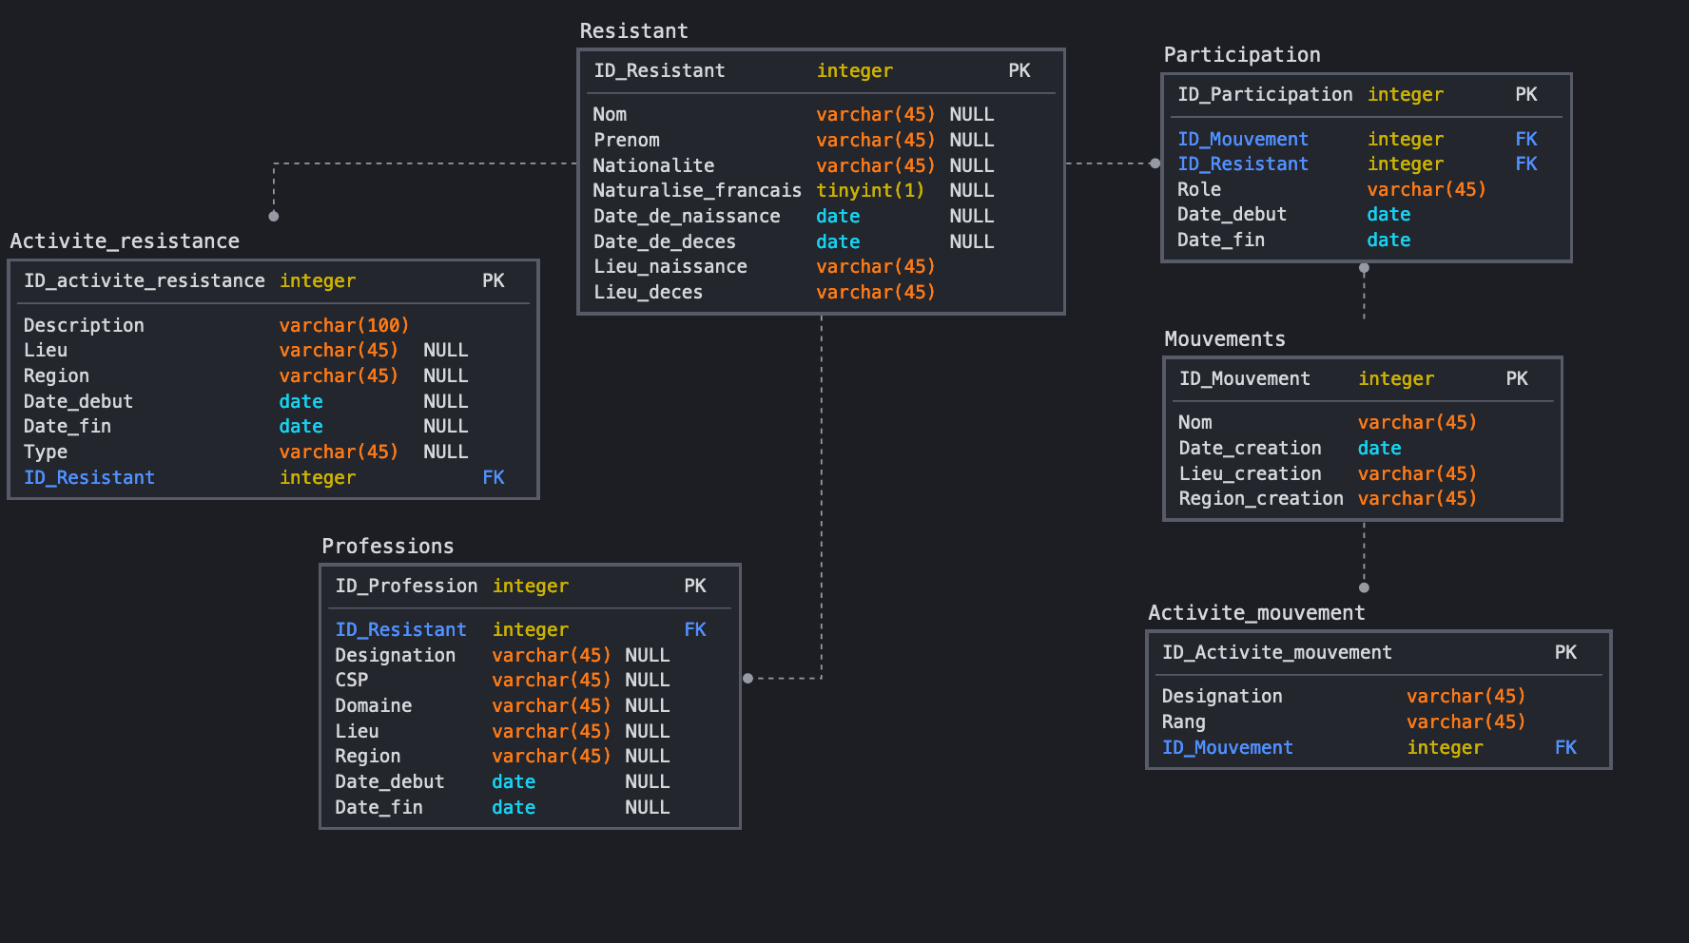This screenshot has width=1689, height=943.
Task: Select the Domaine column
Action: [530, 705]
